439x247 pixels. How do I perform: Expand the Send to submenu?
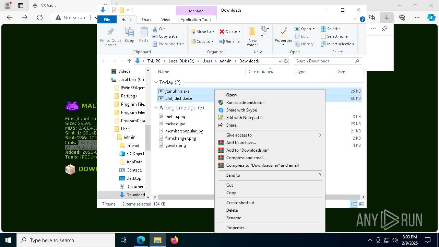click(x=320, y=175)
